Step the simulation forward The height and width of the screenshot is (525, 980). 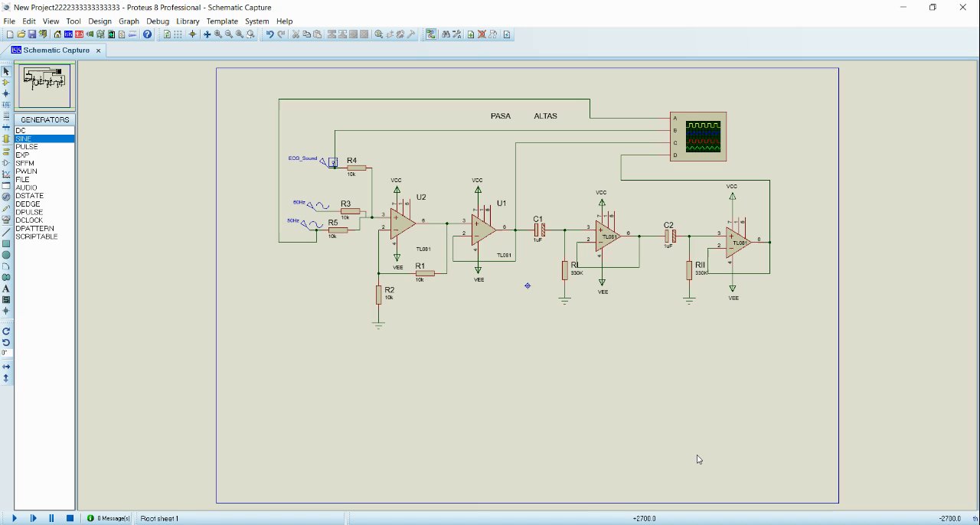[33, 518]
